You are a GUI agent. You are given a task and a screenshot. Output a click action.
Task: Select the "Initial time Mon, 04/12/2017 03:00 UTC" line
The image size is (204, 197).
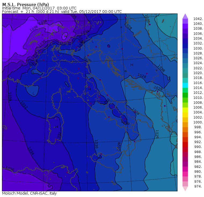click(x=39, y=8)
